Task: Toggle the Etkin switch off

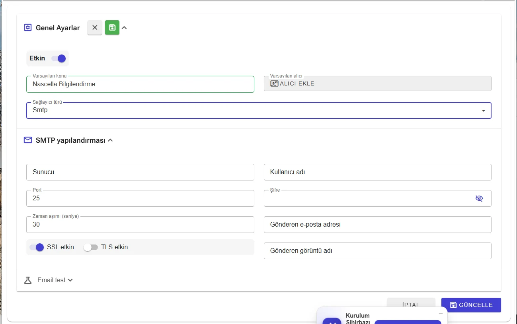Action: (59, 58)
